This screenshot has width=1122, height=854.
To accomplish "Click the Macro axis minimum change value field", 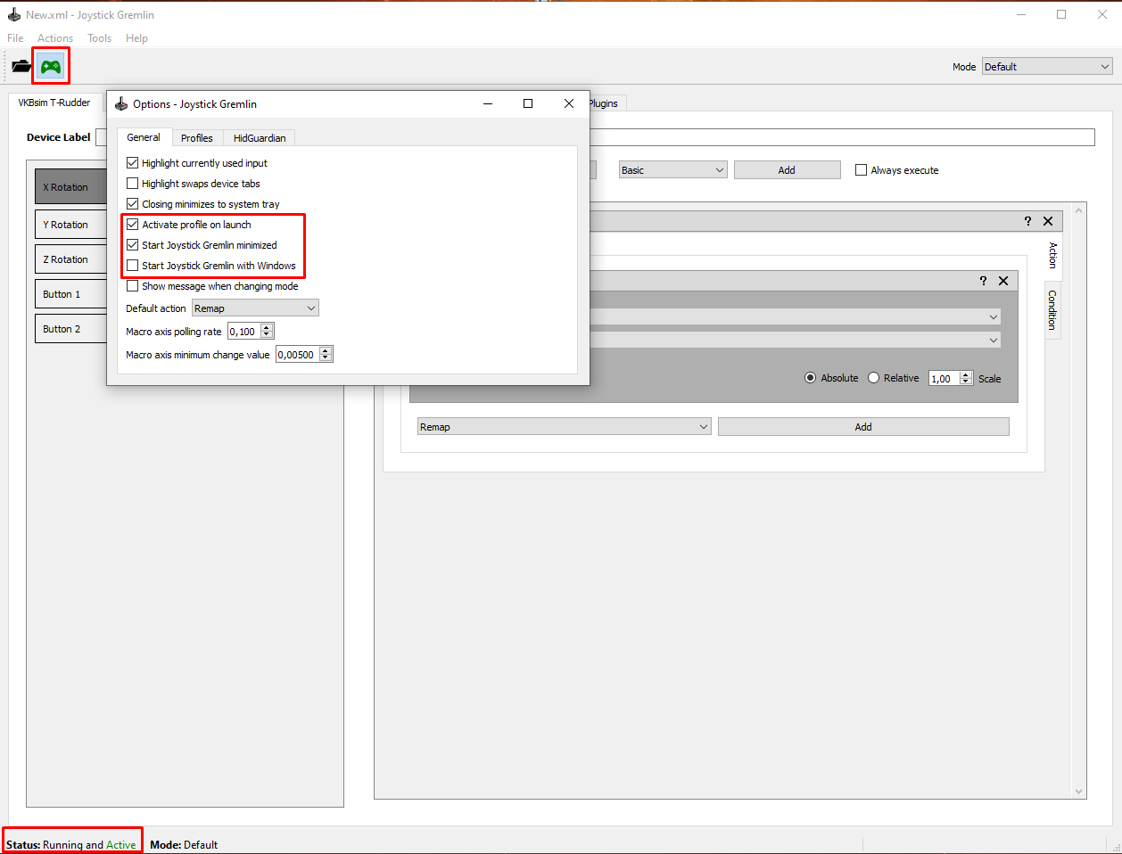I will (x=297, y=355).
